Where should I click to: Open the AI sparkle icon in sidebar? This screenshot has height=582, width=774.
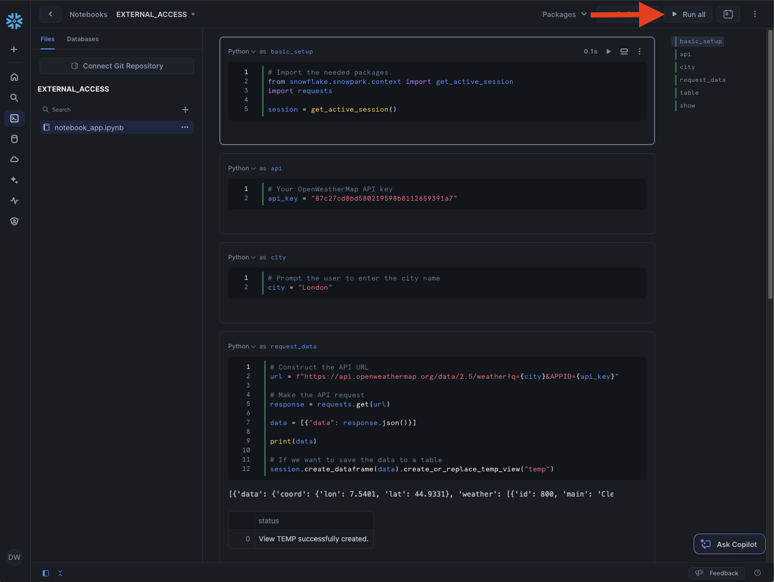point(14,180)
